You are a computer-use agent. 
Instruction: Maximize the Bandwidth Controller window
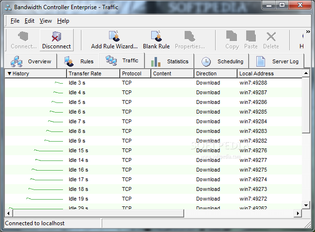click(282, 5)
